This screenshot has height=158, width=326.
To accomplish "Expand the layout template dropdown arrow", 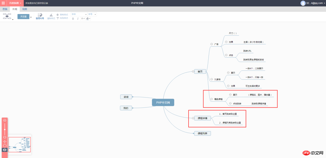I will point(13,19).
